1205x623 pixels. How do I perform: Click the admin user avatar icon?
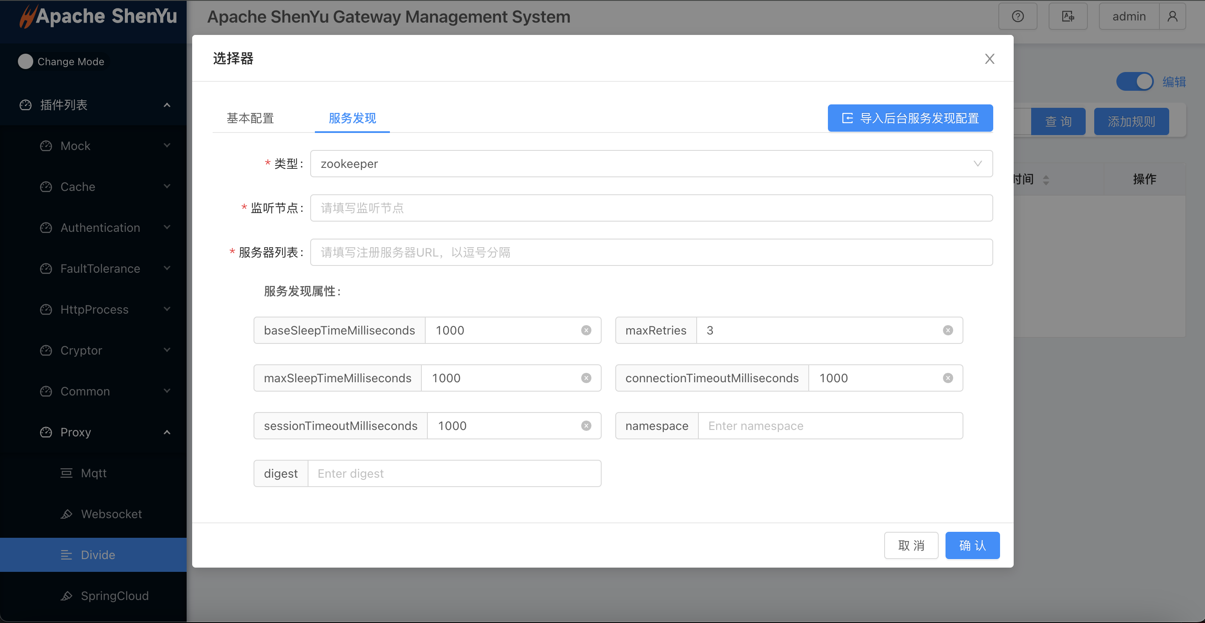tap(1172, 16)
